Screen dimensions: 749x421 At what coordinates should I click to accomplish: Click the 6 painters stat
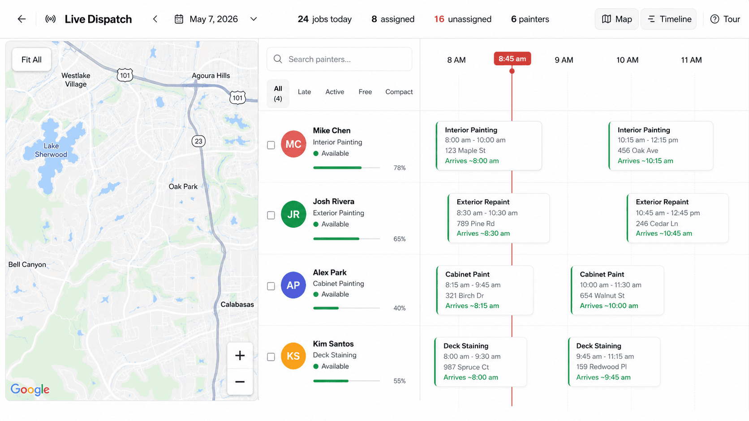point(530,19)
